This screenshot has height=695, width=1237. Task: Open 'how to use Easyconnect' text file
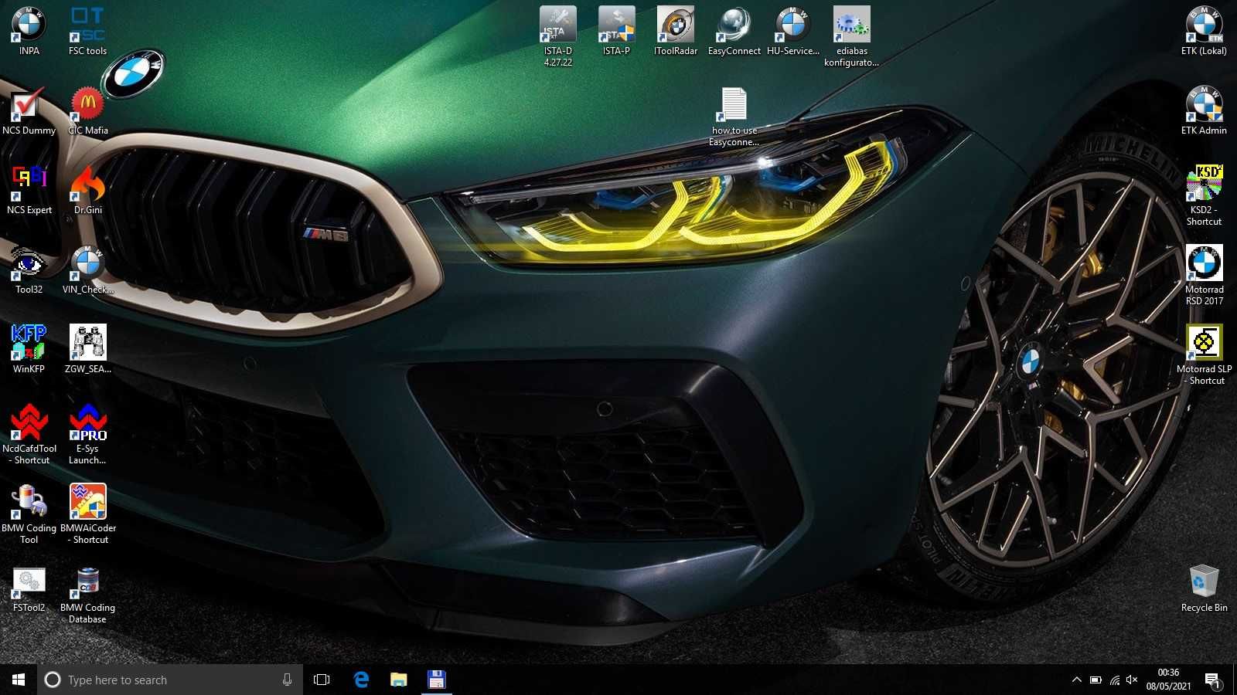coord(734,116)
